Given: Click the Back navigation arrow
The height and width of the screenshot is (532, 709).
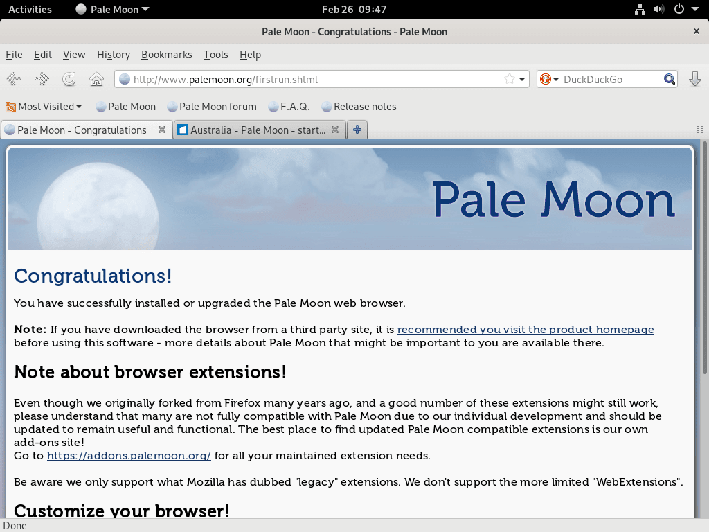Looking at the screenshot, I should (14, 79).
